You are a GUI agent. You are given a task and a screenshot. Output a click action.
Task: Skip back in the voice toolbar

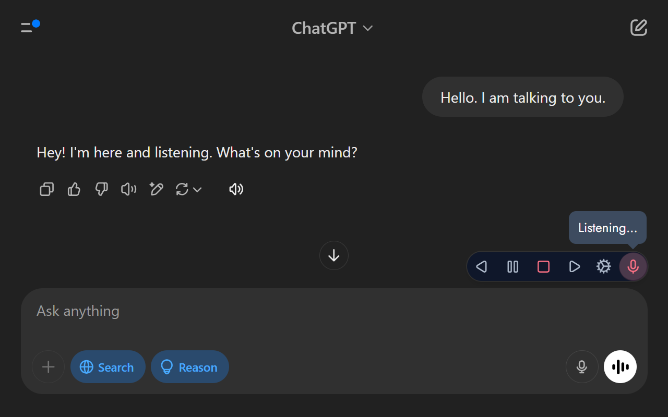[481, 266]
